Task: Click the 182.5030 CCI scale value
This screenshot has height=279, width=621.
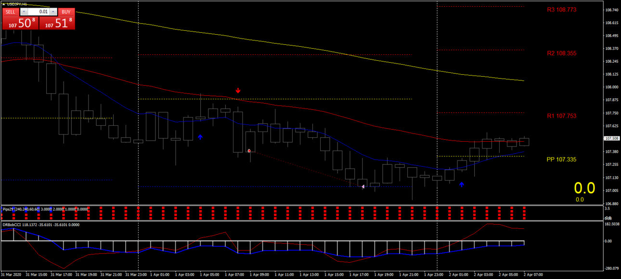Action: (611, 225)
